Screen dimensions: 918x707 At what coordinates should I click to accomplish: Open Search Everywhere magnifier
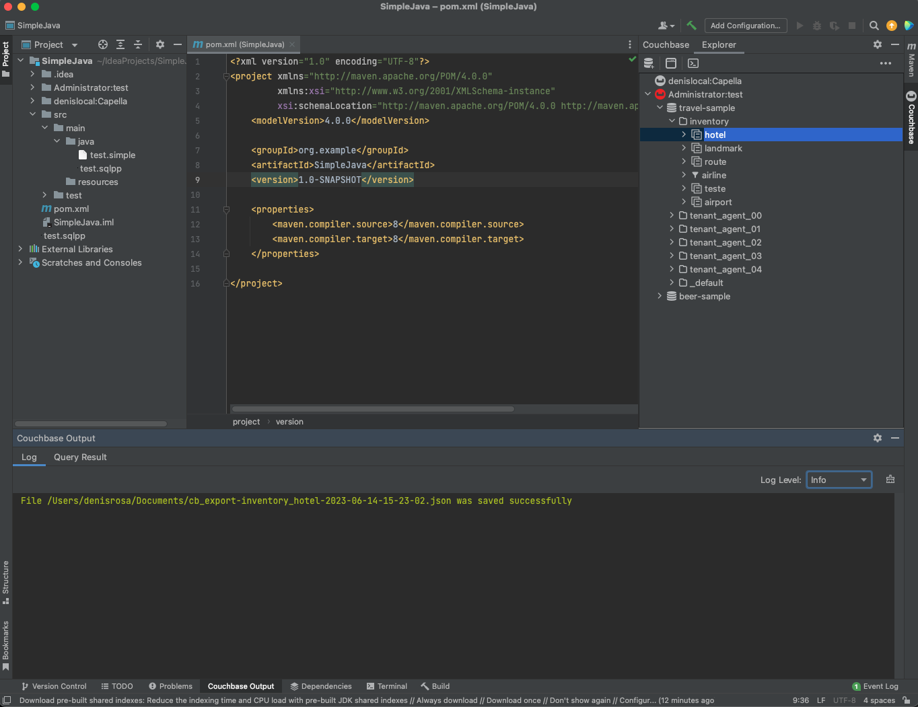tap(874, 26)
